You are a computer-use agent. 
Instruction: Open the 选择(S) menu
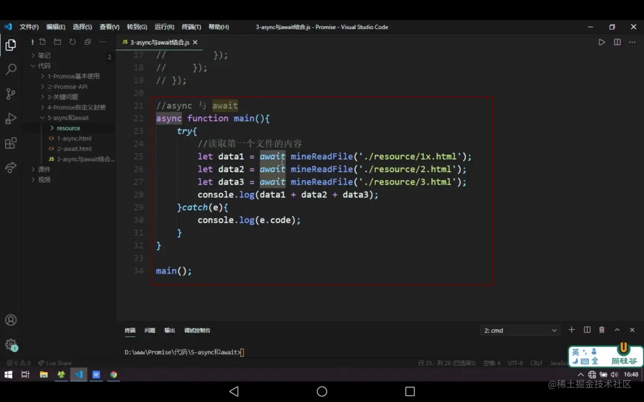tap(82, 27)
